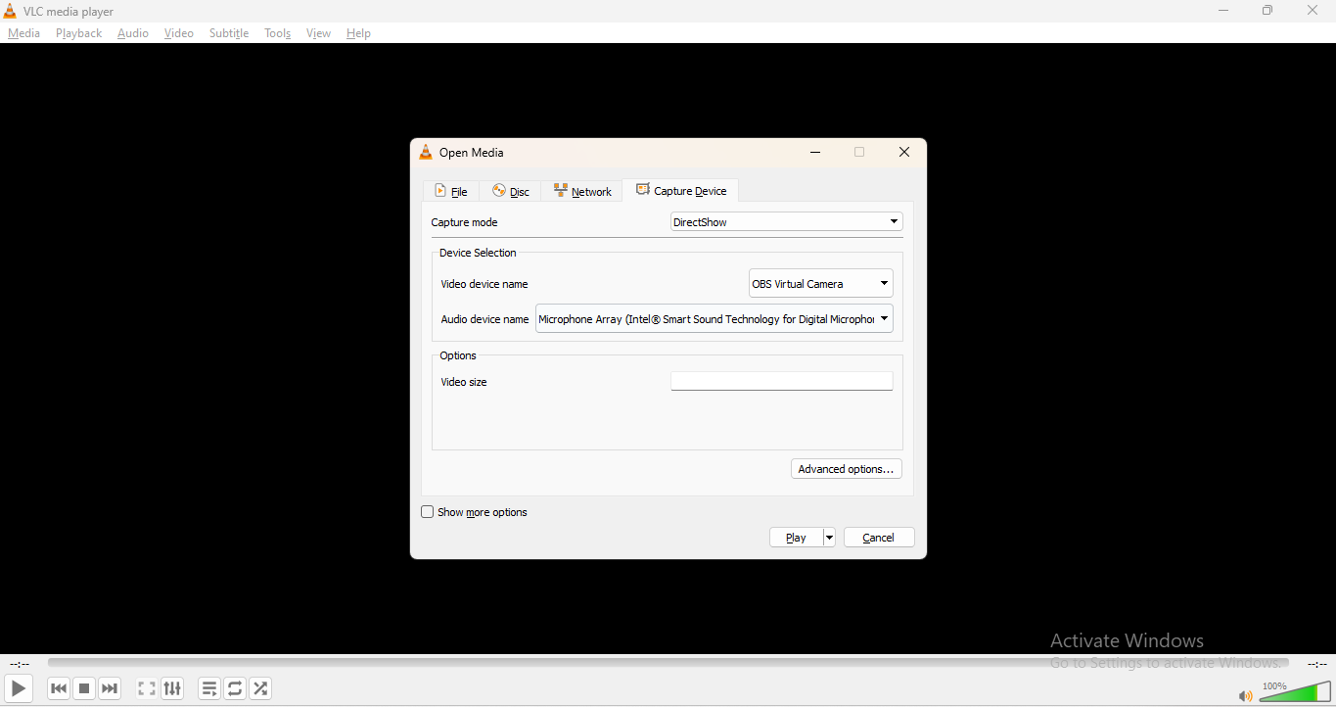
Task: Minimize the VLC media player window
Action: tap(1223, 11)
